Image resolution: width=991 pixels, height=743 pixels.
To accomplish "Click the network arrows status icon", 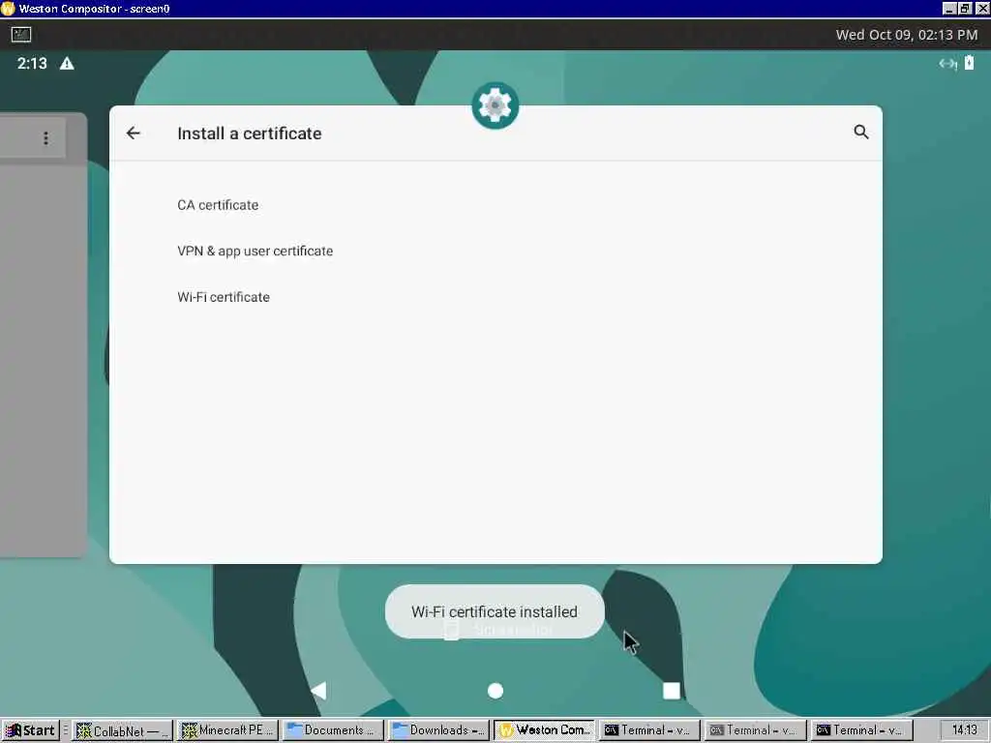I will pos(947,63).
